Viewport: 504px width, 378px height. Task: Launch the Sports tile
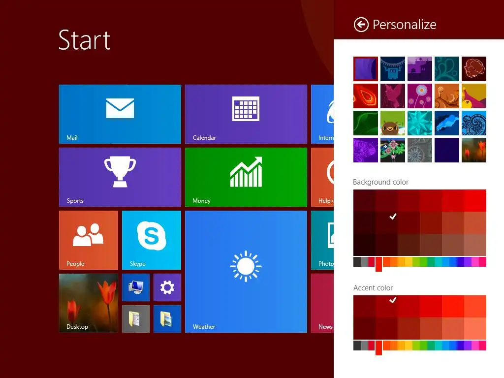point(120,177)
